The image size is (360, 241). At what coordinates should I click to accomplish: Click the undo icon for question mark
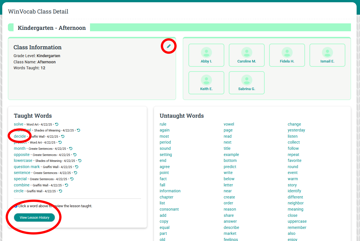point(77,167)
